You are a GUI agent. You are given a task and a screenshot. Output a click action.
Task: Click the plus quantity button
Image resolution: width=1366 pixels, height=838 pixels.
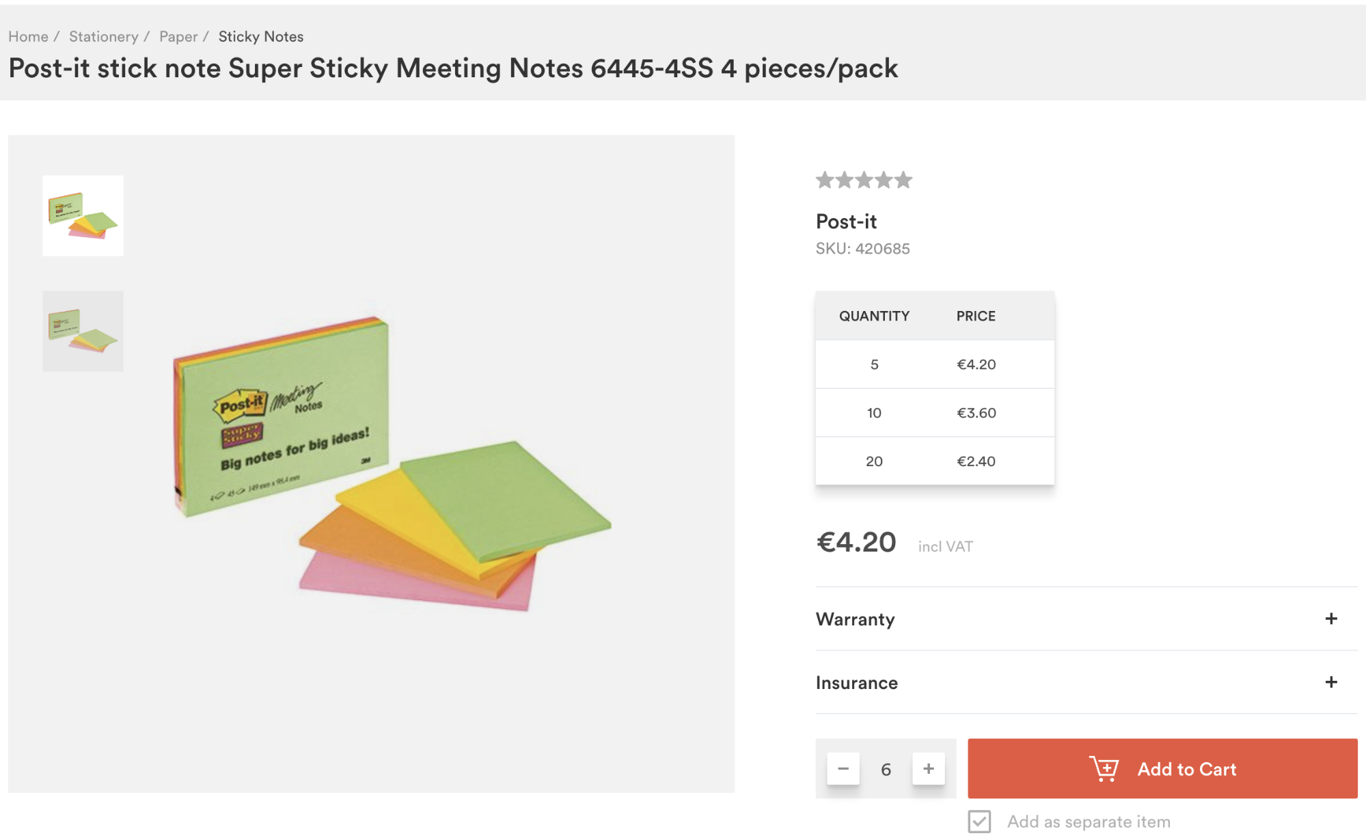[x=928, y=769]
